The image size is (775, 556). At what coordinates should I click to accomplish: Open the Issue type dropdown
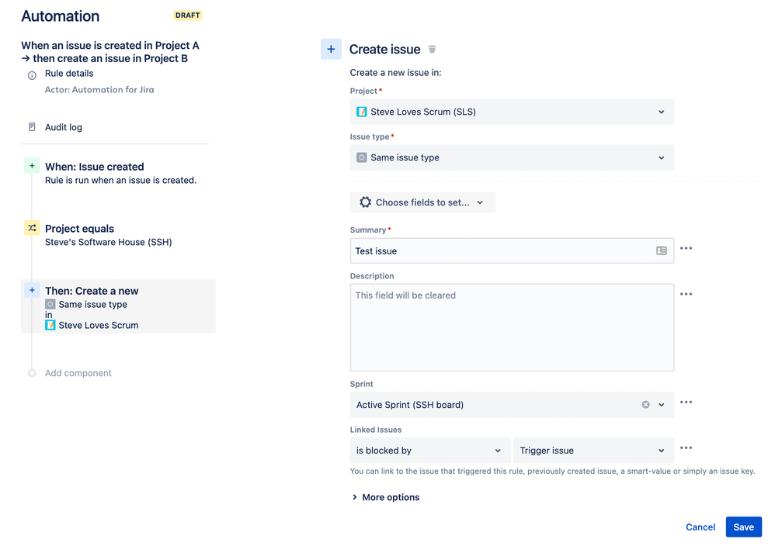pyautogui.click(x=512, y=158)
